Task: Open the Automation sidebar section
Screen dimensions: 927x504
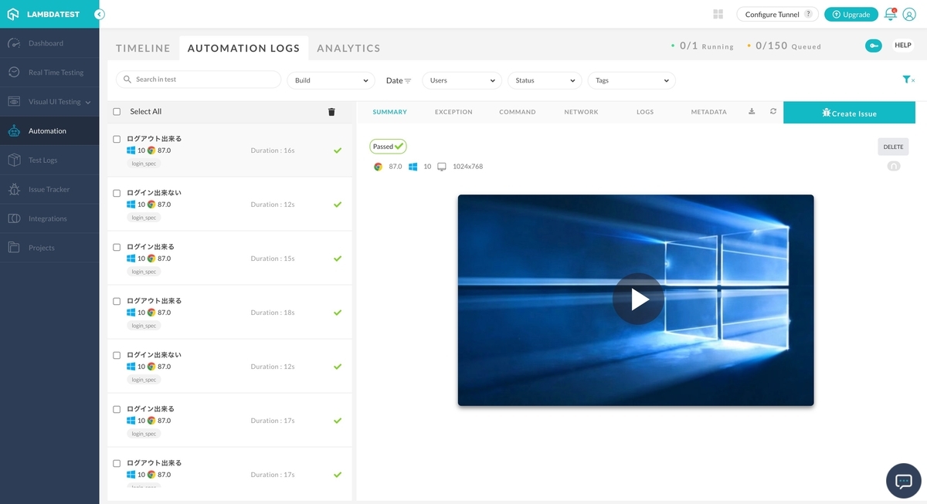Action: 49,131
